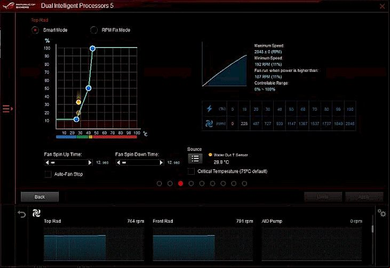Open settings gears icon at bottom right

click(382, 213)
